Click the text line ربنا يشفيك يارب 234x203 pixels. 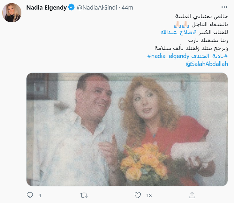(208, 40)
